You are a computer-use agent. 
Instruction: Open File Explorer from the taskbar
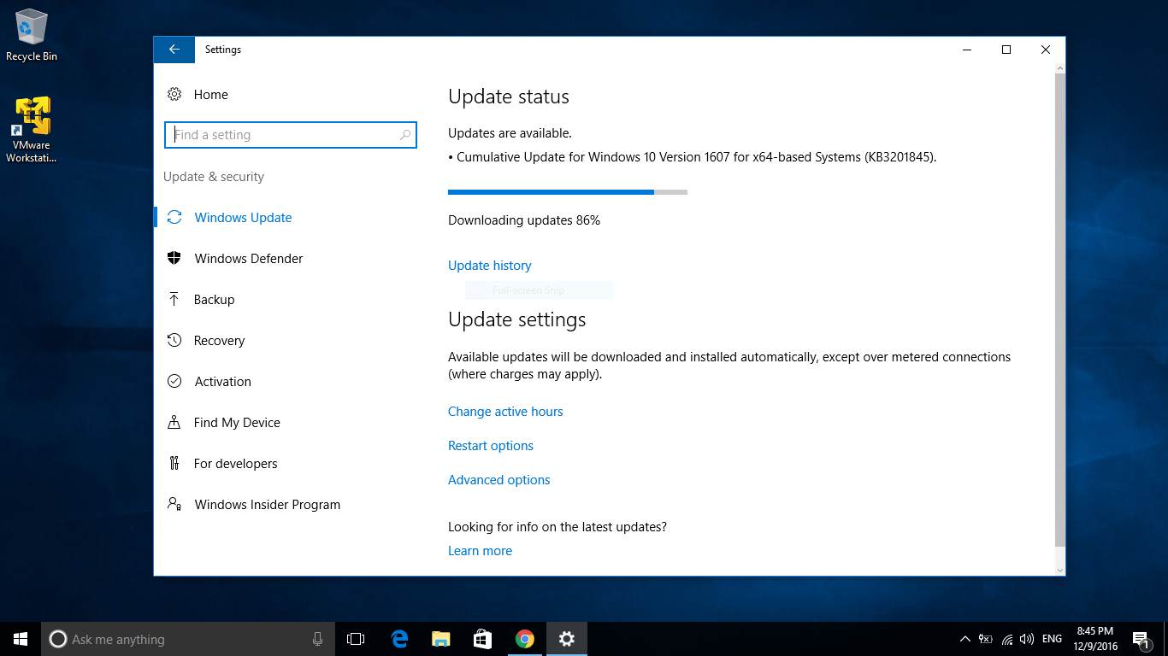[x=440, y=639]
